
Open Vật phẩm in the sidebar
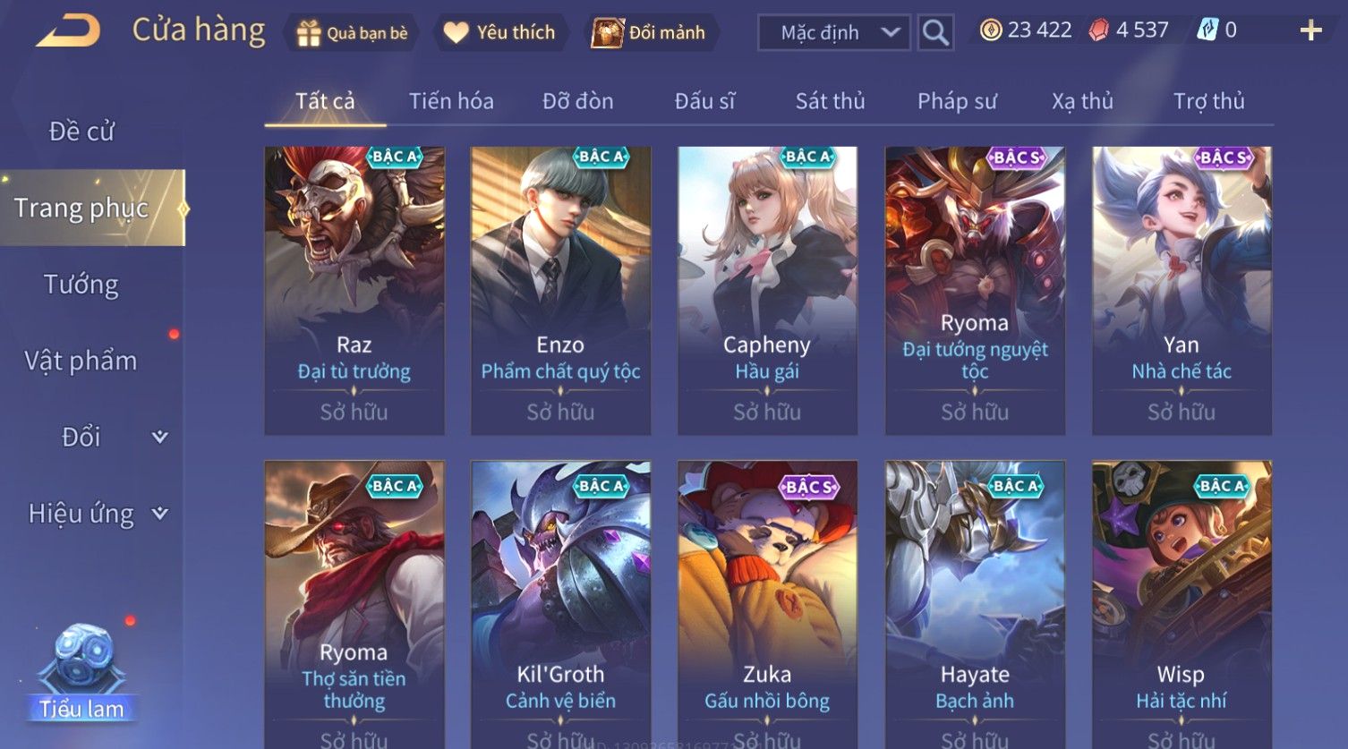point(81,361)
